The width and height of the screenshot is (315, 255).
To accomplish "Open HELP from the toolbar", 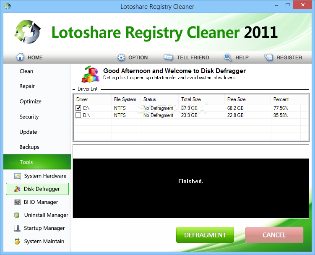I will (x=242, y=57).
